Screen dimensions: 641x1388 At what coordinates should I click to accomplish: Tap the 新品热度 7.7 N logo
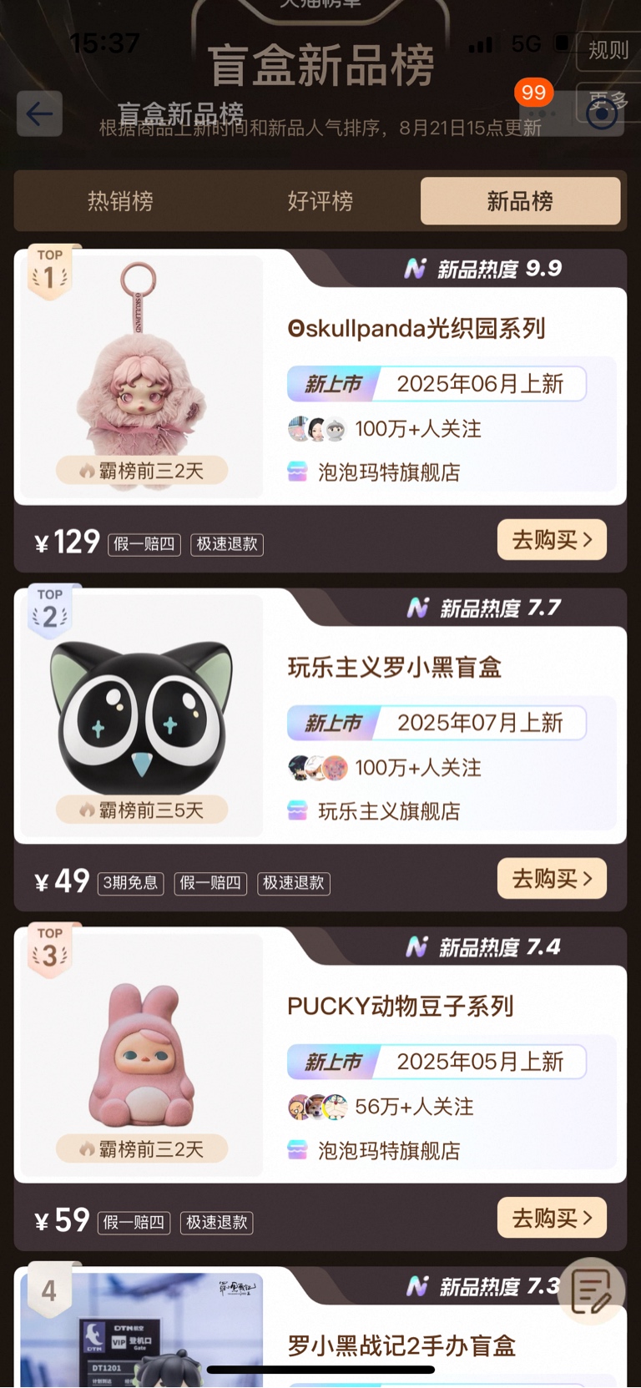coord(417,608)
